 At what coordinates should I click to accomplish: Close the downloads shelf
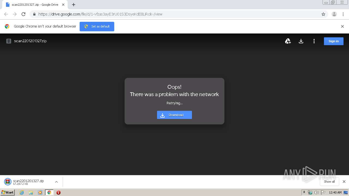(344, 182)
